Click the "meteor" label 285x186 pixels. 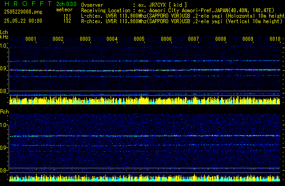[64, 10]
